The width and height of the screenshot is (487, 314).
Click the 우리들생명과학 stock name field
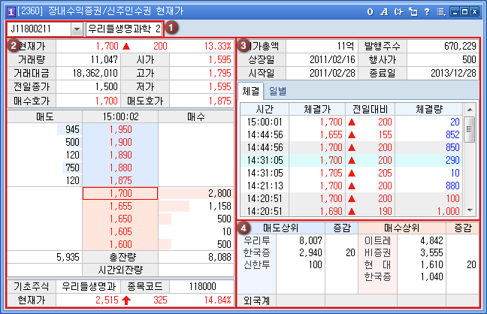[x=123, y=29]
